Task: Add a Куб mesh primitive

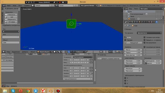Action: [x=11, y=17]
